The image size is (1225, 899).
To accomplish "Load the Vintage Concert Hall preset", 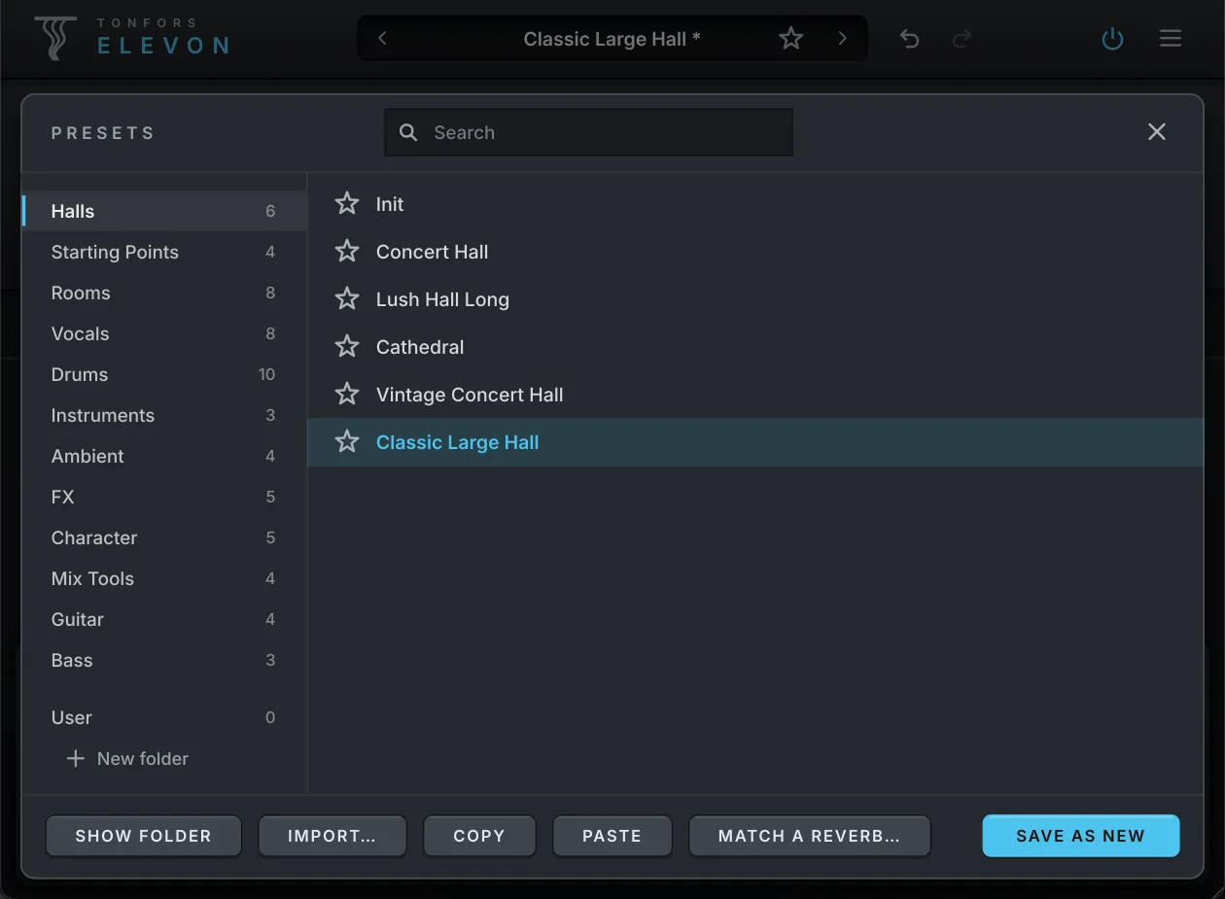I will [x=755, y=395].
